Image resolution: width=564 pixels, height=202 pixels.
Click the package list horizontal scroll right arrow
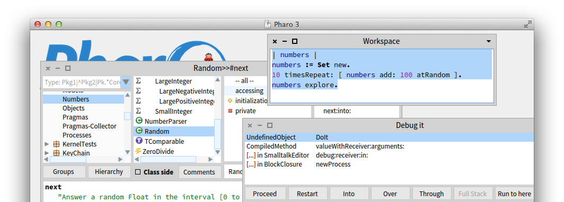pos(120,159)
